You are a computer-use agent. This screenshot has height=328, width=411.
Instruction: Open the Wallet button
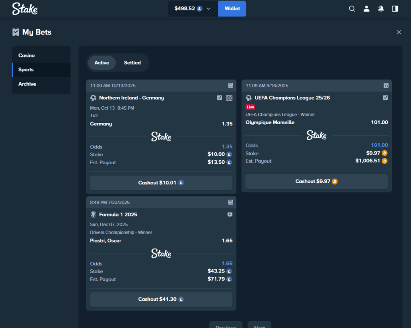[x=232, y=8]
